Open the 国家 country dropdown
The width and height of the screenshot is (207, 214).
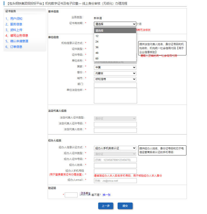click(x=115, y=67)
